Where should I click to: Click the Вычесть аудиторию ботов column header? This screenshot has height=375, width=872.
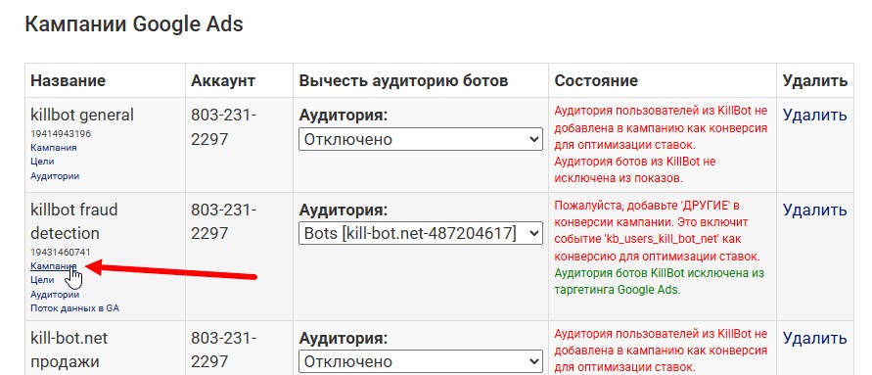(403, 80)
